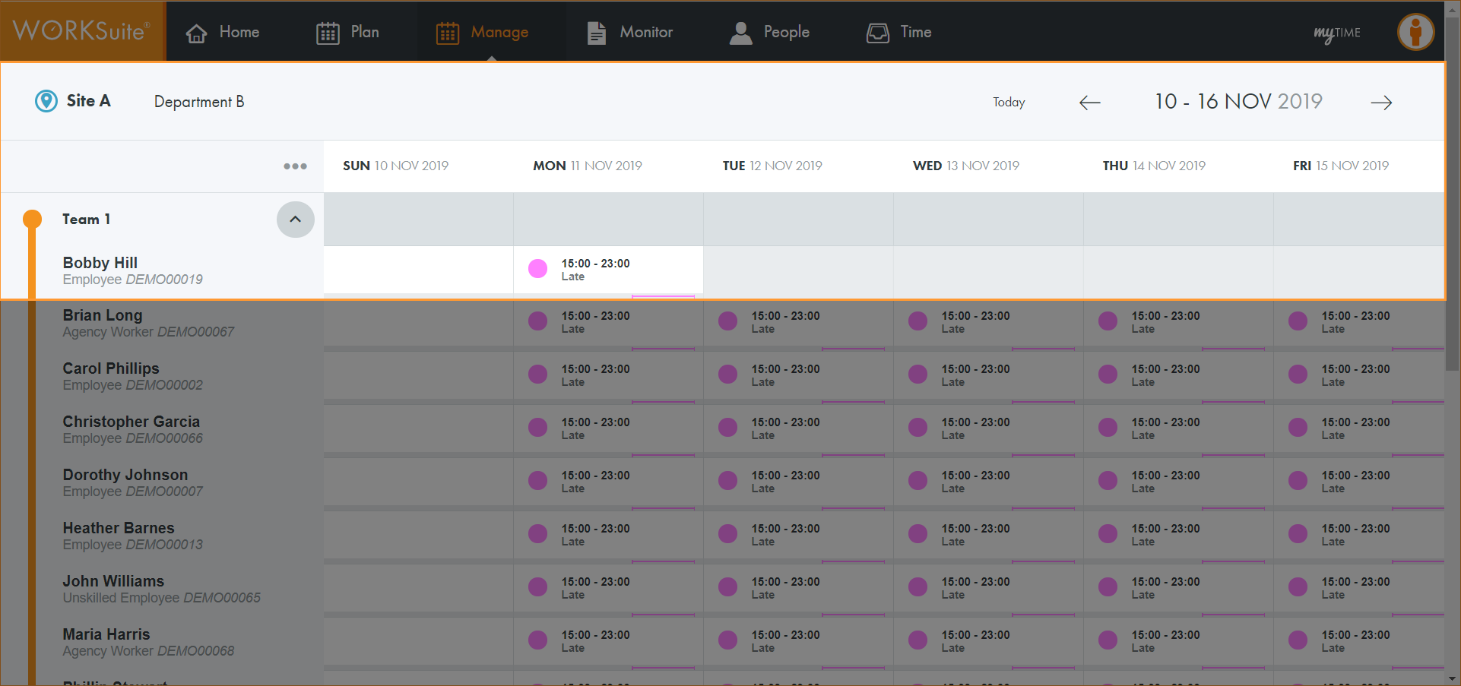
Task: Go to previous week with left arrow
Action: coord(1089,103)
